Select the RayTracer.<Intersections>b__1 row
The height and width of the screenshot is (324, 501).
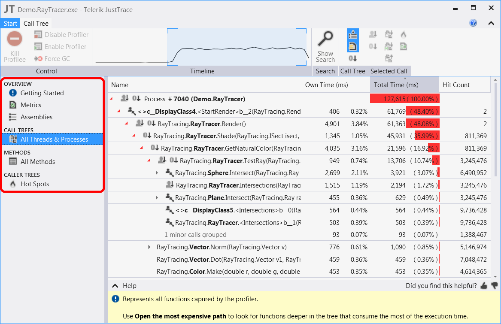pos(299,222)
